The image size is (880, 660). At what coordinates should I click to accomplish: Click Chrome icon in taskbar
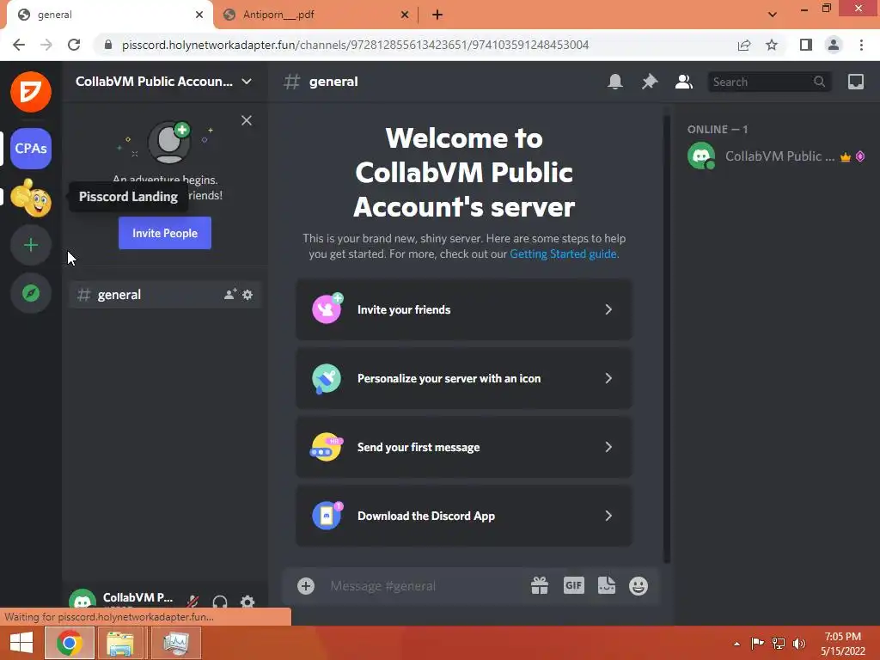tap(69, 643)
